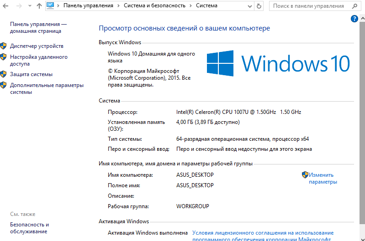365x241 pixels.
Task: Open address bar history dropdown
Action: pos(250,6)
